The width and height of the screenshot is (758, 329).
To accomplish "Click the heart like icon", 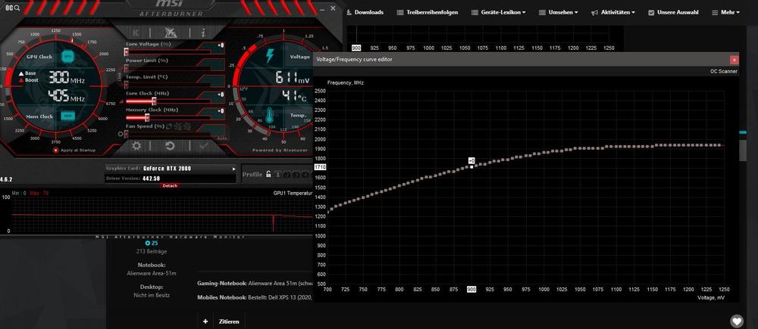I will point(736,321).
